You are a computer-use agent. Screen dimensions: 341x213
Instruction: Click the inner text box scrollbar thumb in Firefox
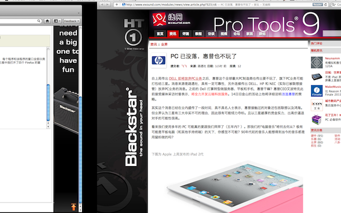click(x=48, y=103)
